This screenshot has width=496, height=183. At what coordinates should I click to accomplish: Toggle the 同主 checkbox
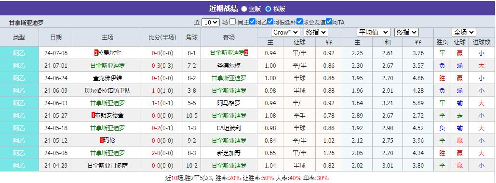pyautogui.click(x=232, y=22)
